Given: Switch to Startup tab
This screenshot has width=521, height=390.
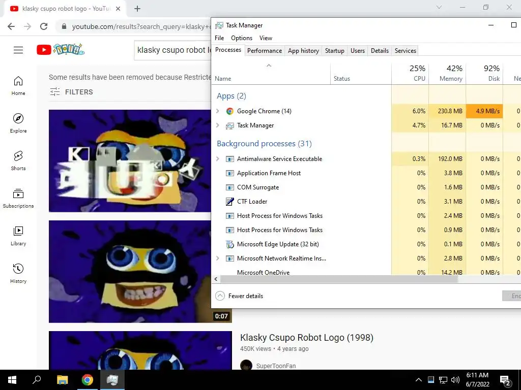Looking at the screenshot, I should click(335, 51).
